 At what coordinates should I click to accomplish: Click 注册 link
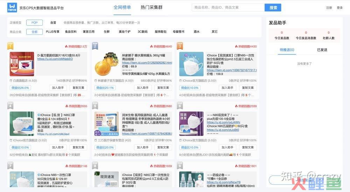(x=329, y=8)
